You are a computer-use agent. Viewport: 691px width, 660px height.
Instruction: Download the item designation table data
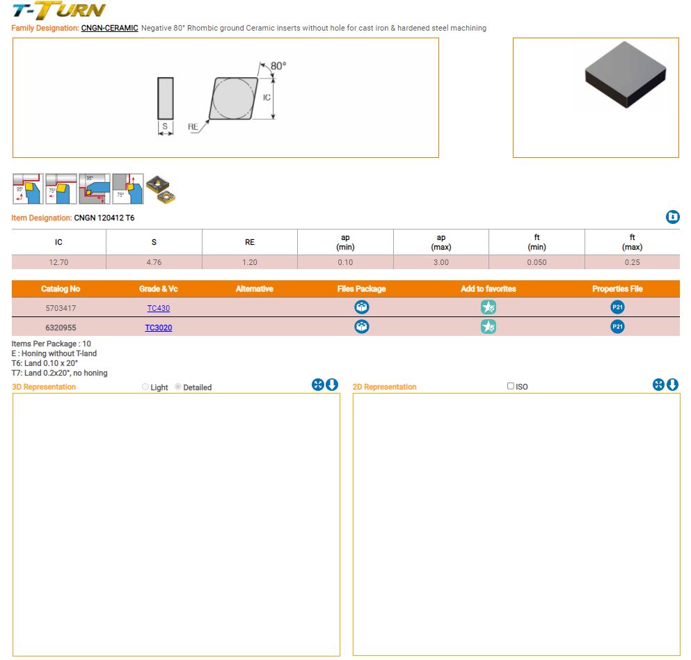pos(672,218)
